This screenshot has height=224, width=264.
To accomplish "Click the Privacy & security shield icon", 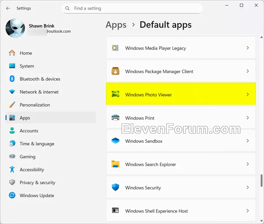I will click(12, 182).
